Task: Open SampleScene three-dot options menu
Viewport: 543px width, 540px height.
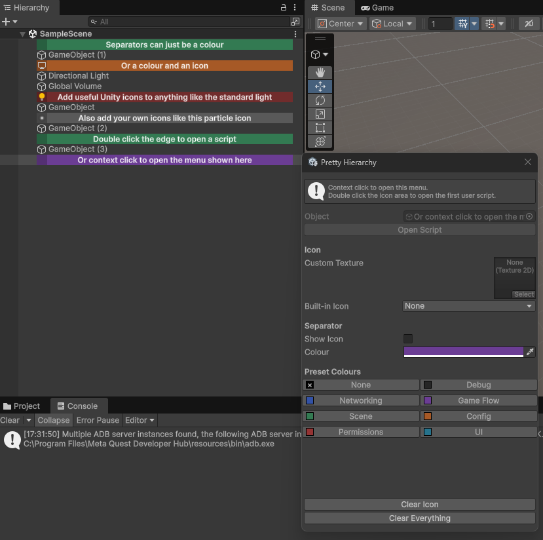Action: pos(295,34)
